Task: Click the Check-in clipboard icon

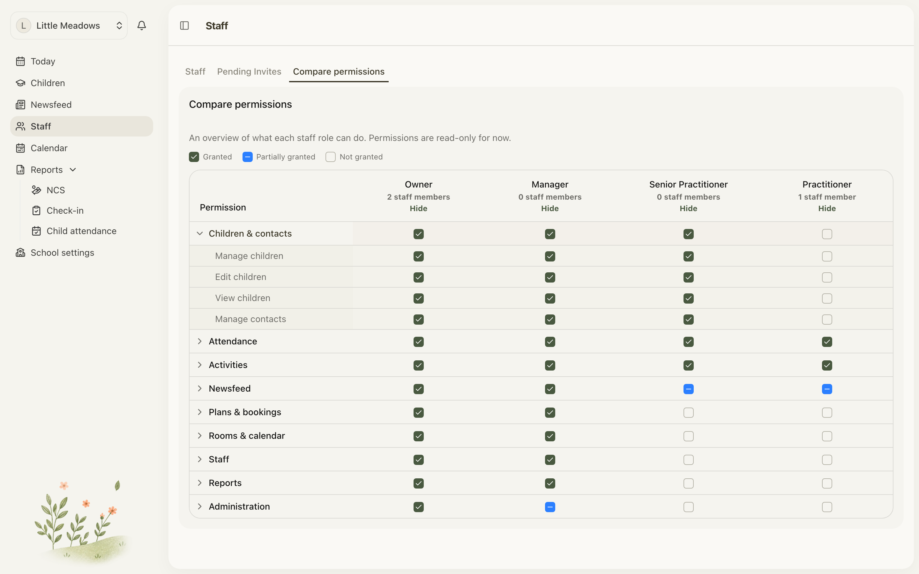Action: click(x=36, y=210)
